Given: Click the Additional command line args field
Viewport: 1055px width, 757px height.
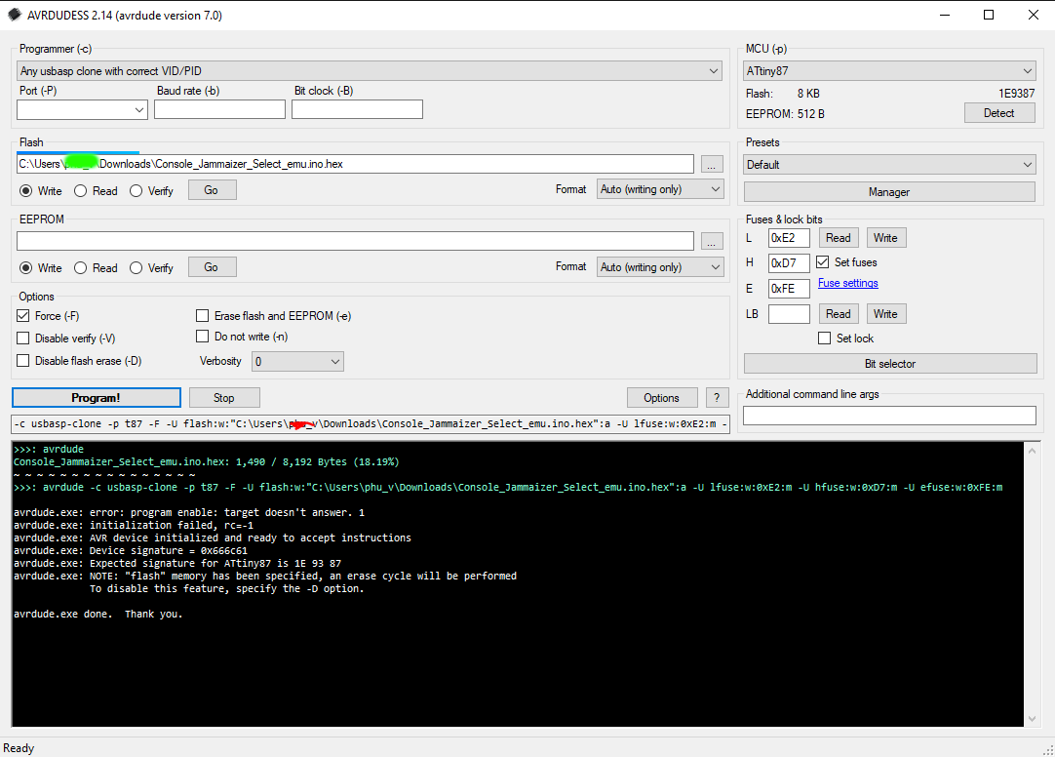Looking at the screenshot, I should click(x=889, y=416).
